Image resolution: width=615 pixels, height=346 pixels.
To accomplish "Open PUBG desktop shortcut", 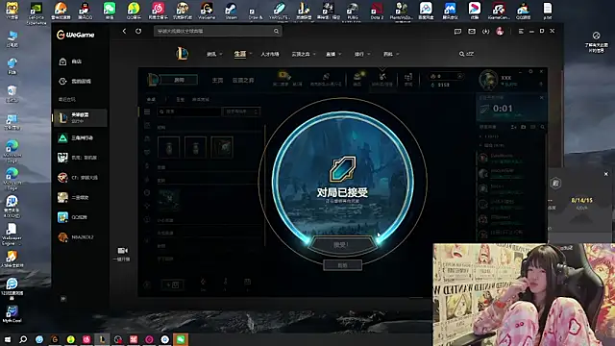I will click(x=353, y=11).
